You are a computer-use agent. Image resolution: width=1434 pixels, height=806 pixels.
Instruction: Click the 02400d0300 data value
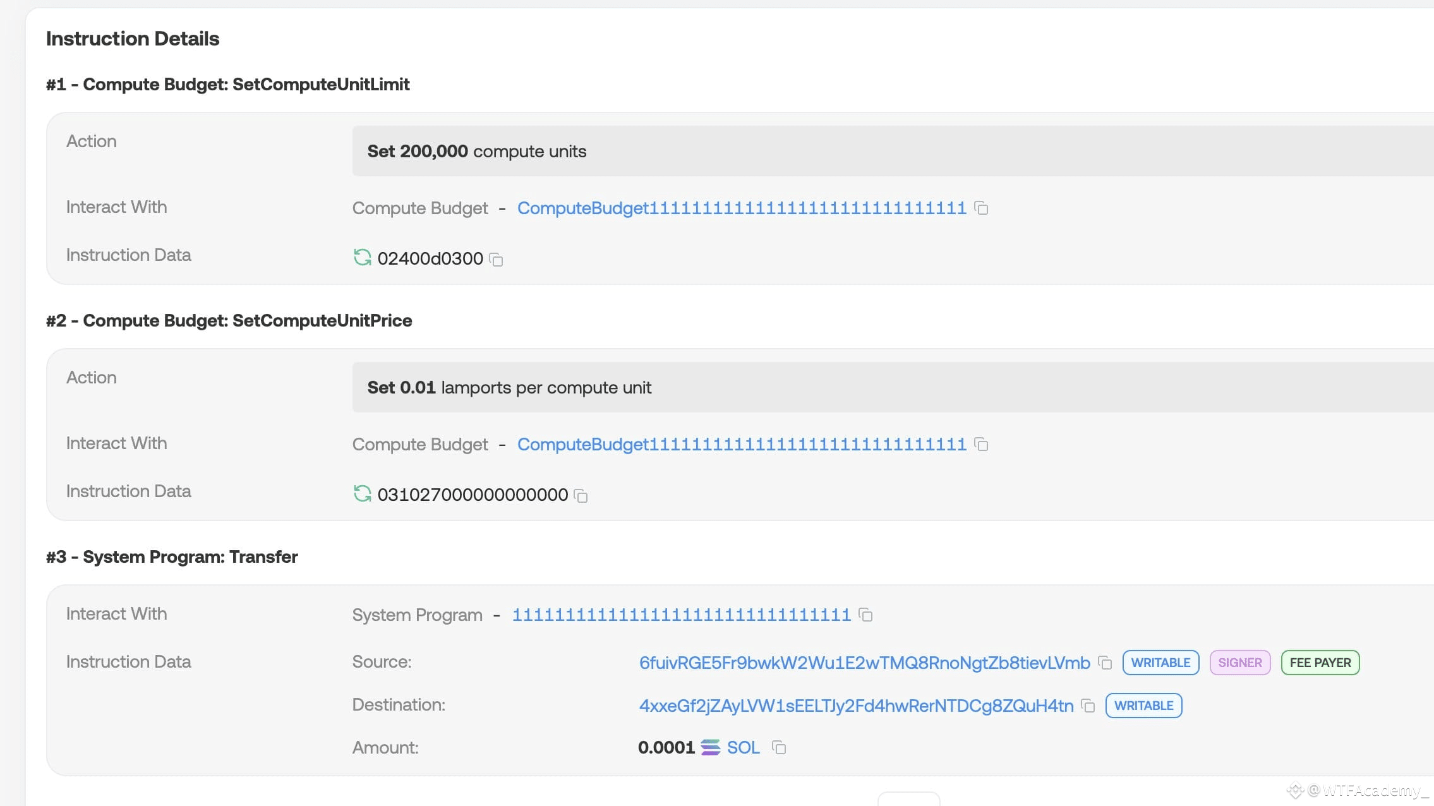(x=430, y=258)
